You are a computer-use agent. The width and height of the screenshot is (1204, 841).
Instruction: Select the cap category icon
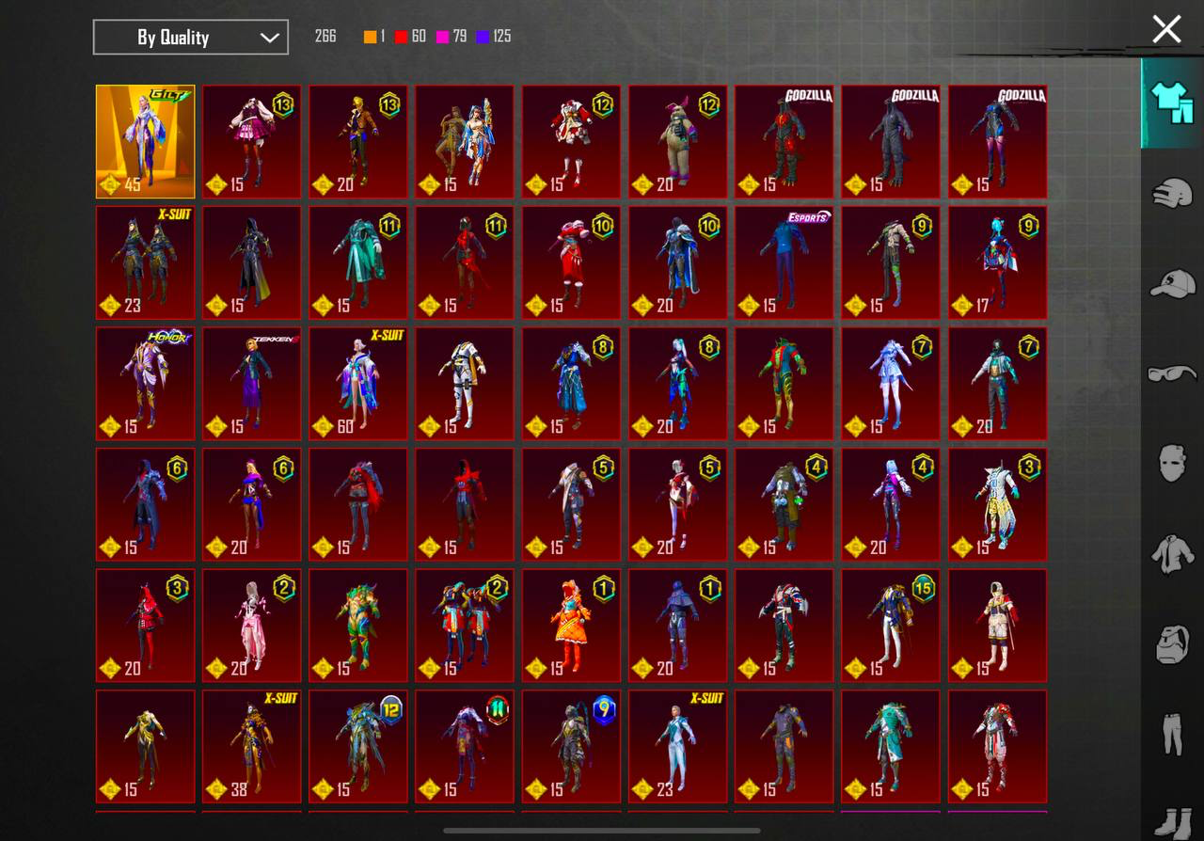pyautogui.click(x=1171, y=283)
